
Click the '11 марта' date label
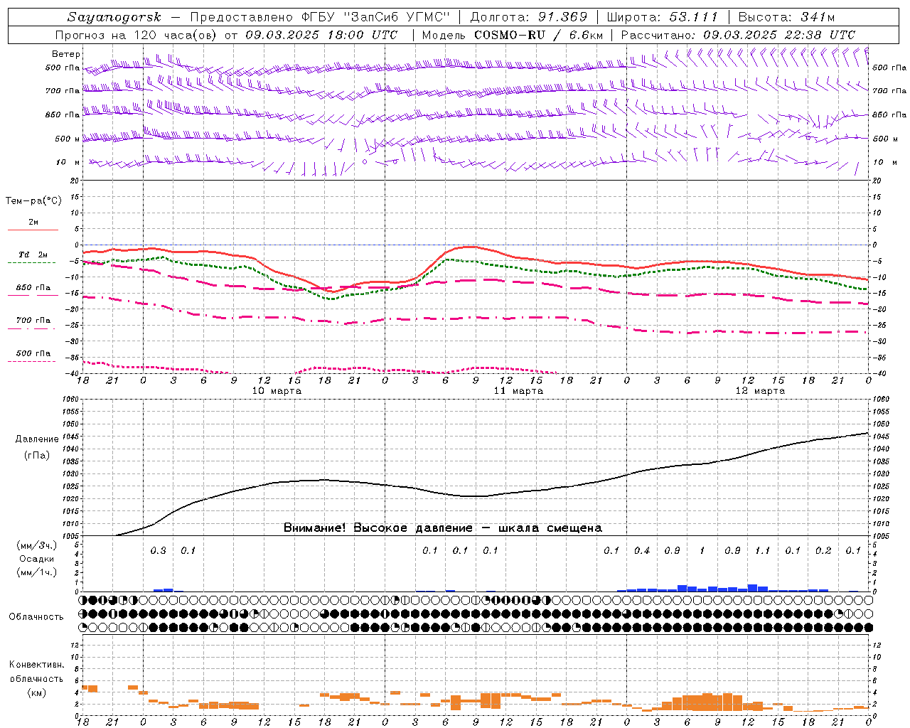(518, 391)
